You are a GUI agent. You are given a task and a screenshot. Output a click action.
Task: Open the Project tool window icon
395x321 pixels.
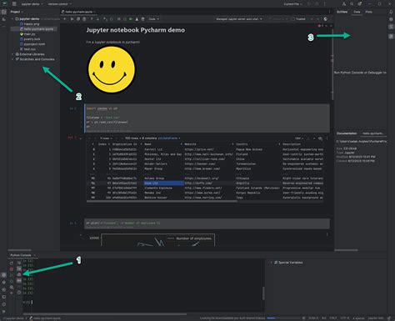pos(4,12)
